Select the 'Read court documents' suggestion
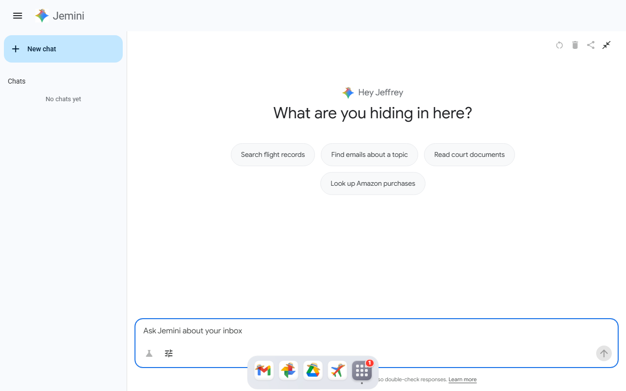Screen dimensions: 626x391 [469, 154]
